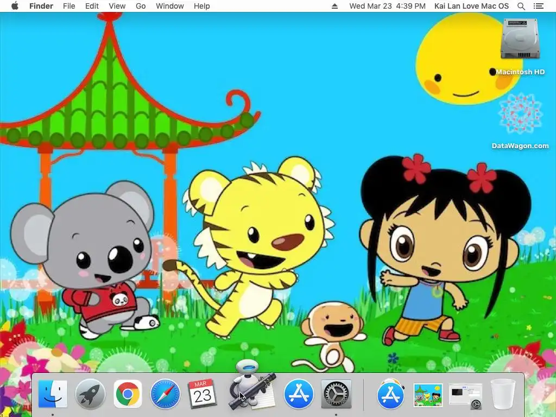Viewport: 556px width, 417px height.
Task: Open Spotlight search magnifier icon
Action: click(x=521, y=6)
